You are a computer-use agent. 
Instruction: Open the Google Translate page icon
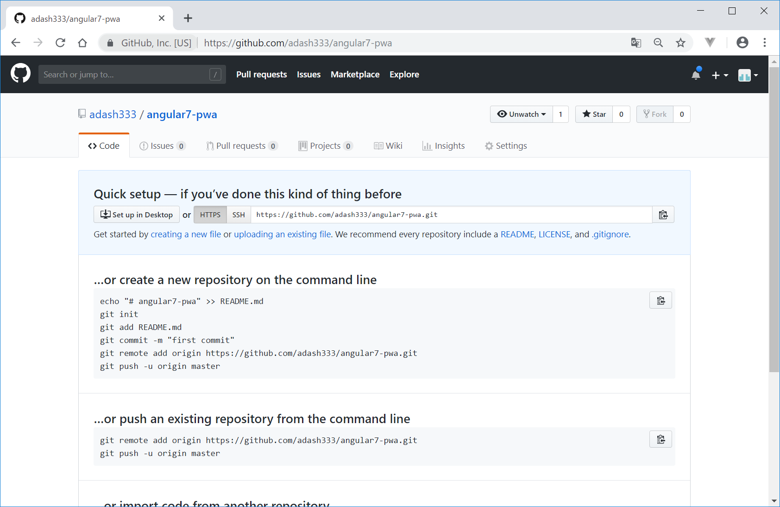click(636, 43)
